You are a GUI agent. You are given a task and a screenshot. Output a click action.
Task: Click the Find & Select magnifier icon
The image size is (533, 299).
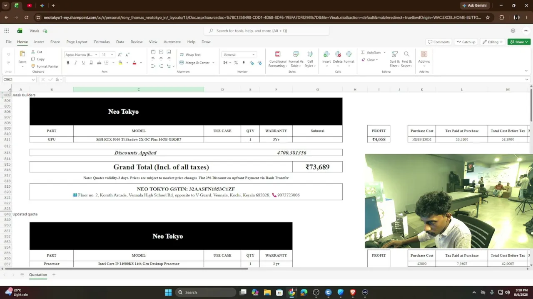[x=406, y=54]
